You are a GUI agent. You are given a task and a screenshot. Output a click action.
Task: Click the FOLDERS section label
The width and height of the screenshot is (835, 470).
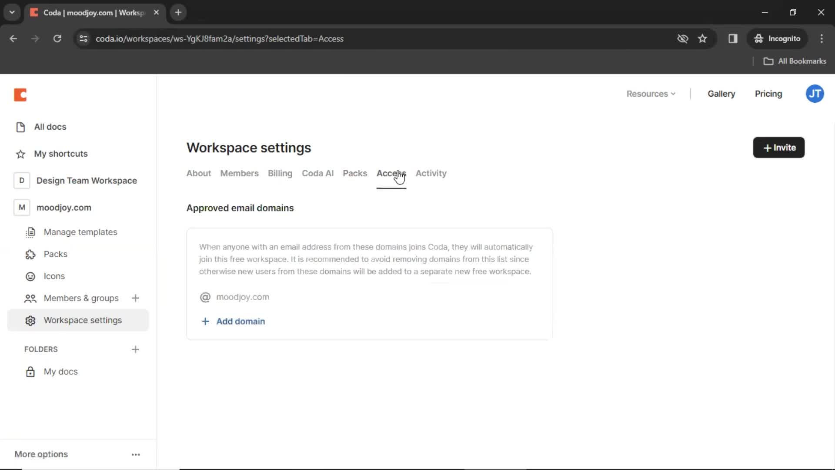[x=41, y=349]
